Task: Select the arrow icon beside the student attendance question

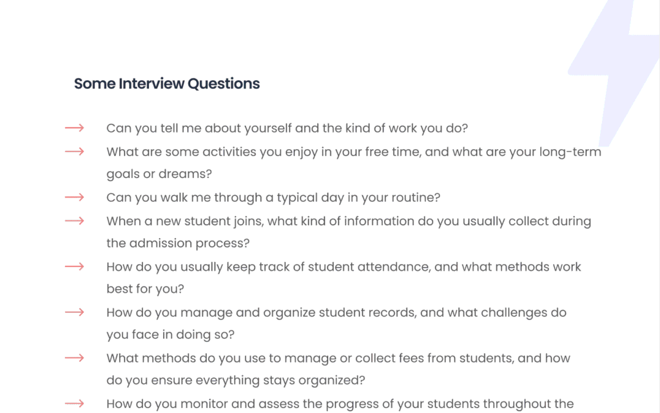Action: (75, 267)
